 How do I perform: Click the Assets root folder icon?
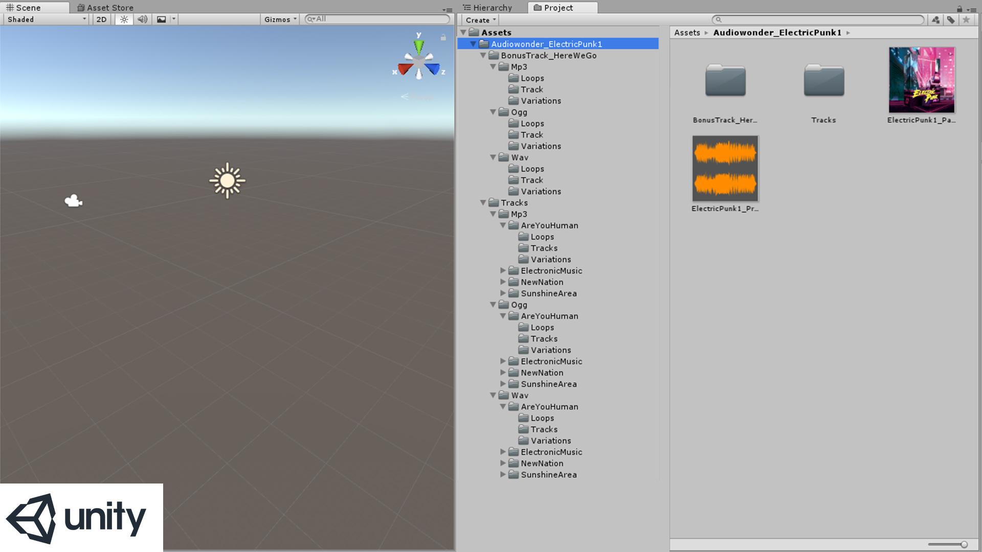coord(474,32)
